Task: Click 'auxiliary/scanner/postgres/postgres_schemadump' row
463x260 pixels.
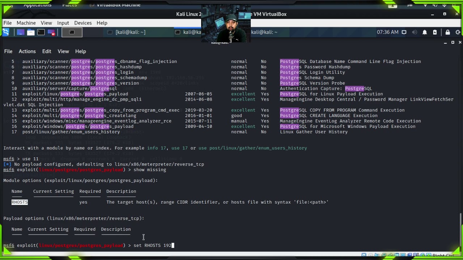Action: click(85, 78)
